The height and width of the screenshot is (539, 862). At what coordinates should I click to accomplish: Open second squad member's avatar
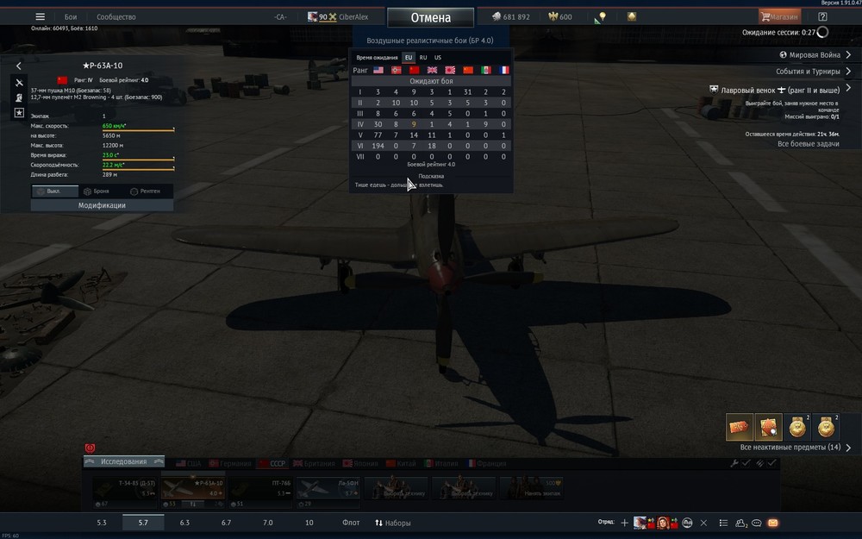663,523
